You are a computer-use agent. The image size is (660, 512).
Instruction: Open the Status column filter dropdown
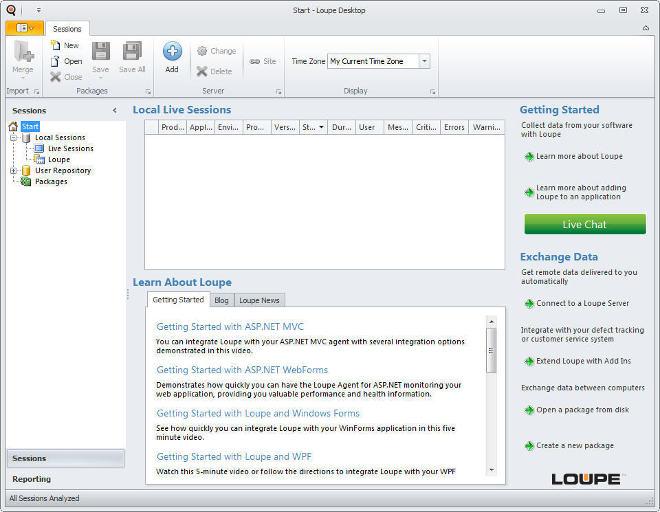[320, 126]
